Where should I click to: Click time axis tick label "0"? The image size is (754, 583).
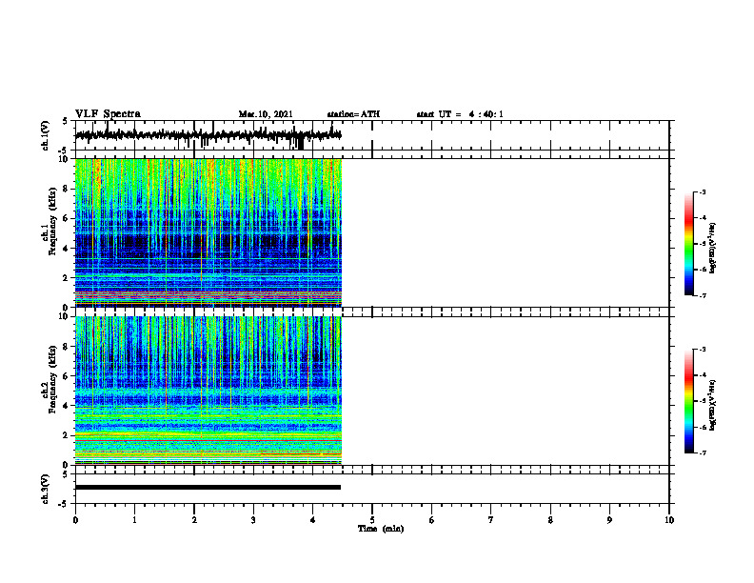(75, 520)
